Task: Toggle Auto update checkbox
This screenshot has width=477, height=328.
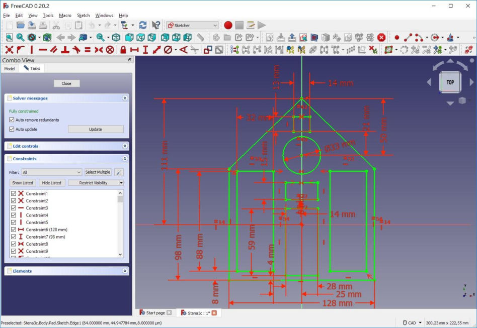Action: [12, 129]
